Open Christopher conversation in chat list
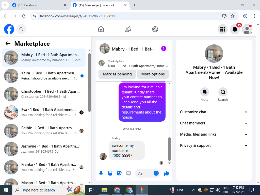 click(x=44, y=94)
